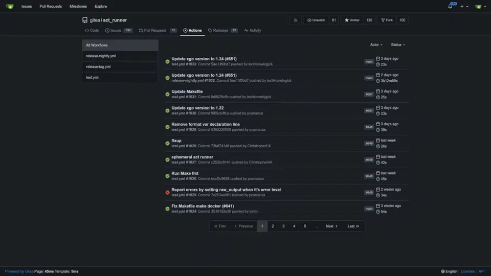
Task: Open author link pcarranza on run #1030
Action: tap(255, 113)
